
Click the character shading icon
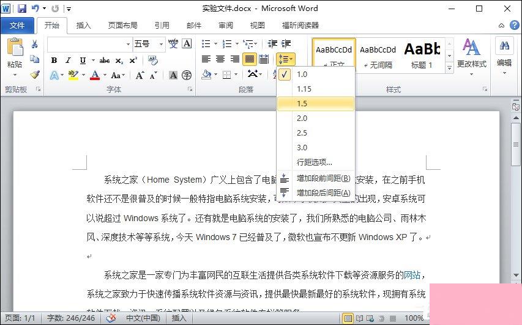point(173,75)
